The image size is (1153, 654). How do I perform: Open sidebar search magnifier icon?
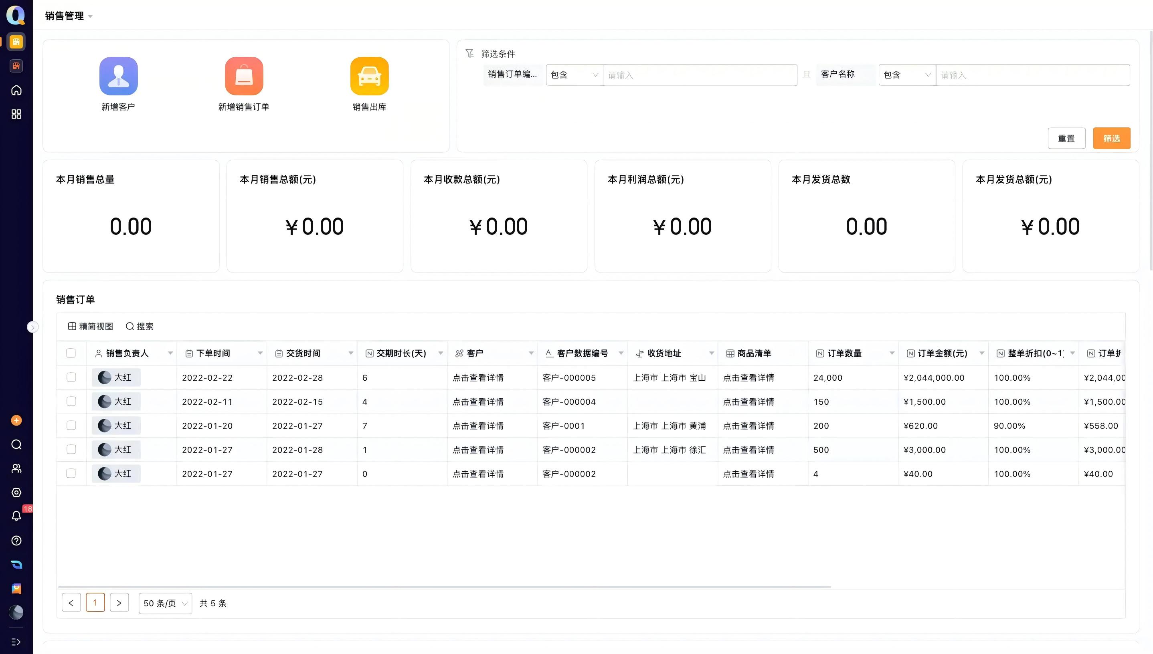16,445
